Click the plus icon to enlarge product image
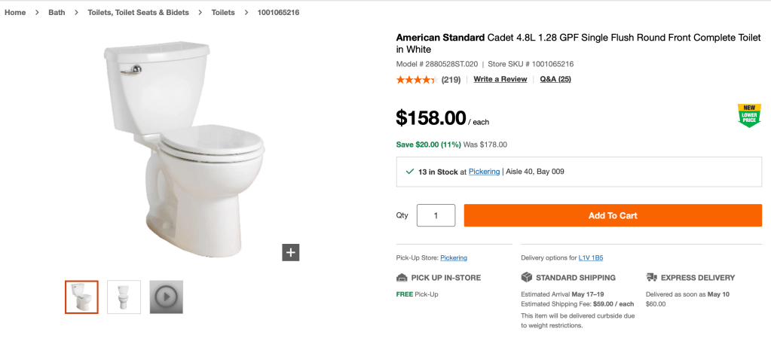Screen dimensions: 771x347 [x=291, y=252]
